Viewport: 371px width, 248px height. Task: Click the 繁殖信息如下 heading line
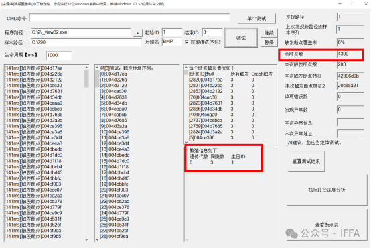click(204, 151)
